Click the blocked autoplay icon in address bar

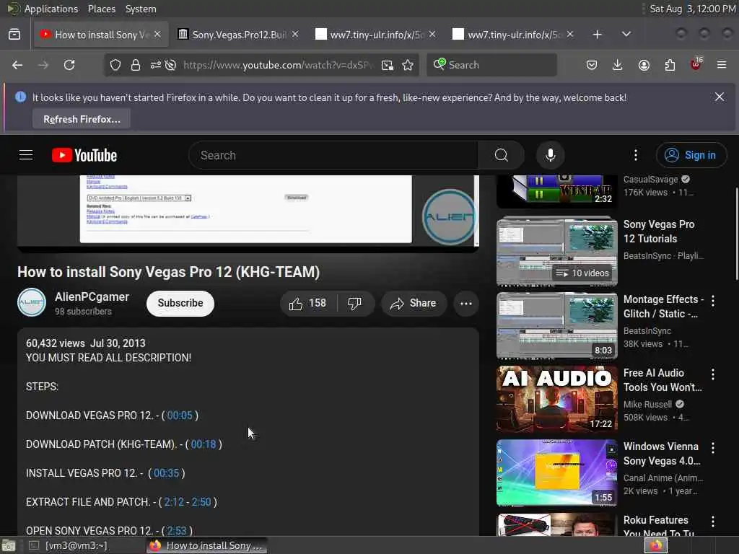[170, 65]
